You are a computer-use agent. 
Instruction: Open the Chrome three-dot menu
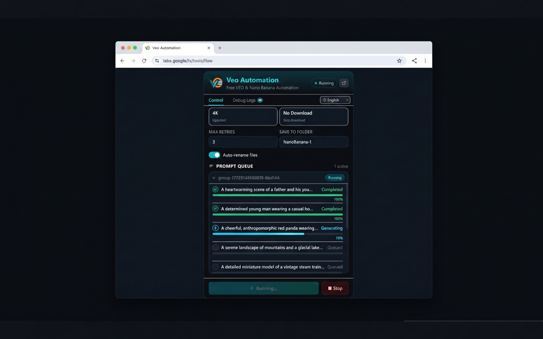[x=425, y=61]
